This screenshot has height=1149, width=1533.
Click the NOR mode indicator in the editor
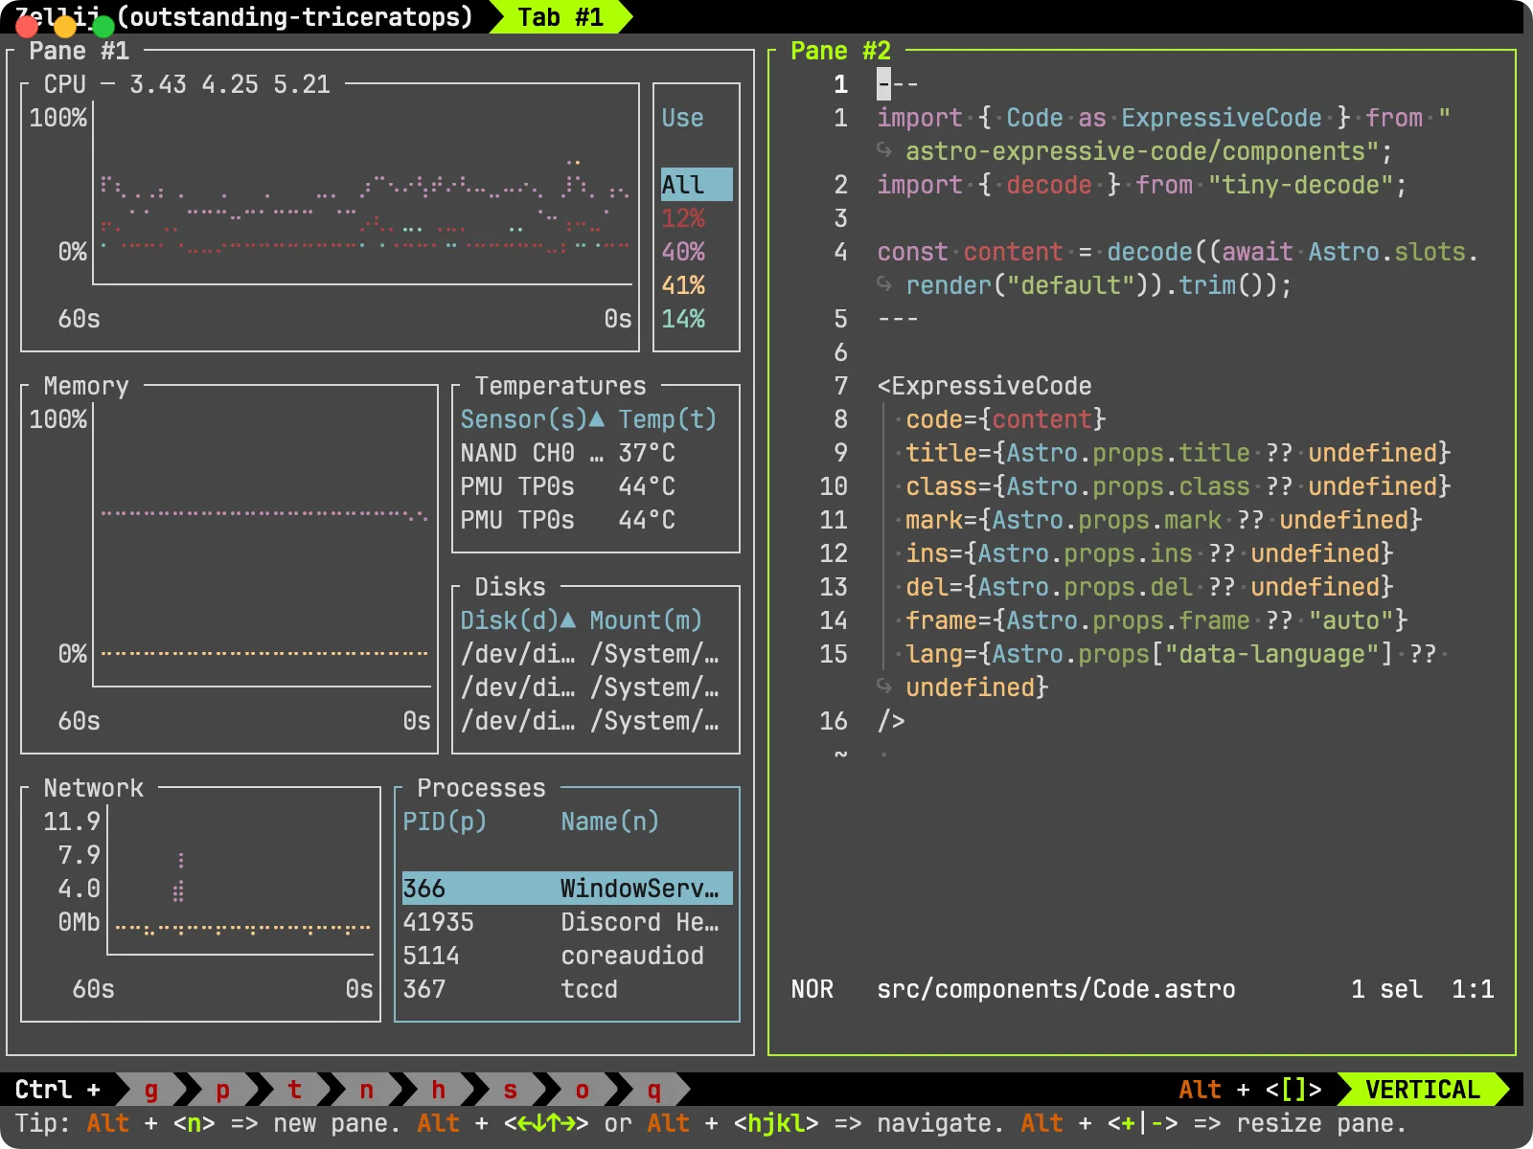coord(812,989)
